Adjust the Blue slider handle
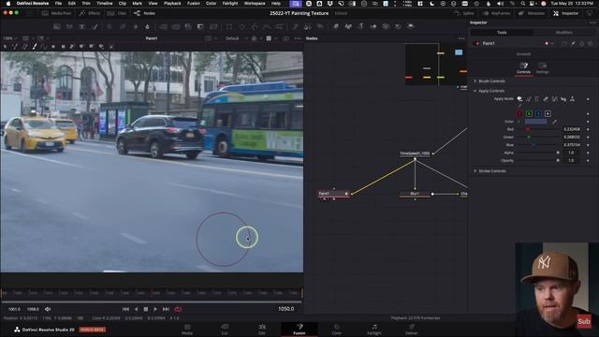The width and height of the screenshot is (599, 337). pos(534,145)
